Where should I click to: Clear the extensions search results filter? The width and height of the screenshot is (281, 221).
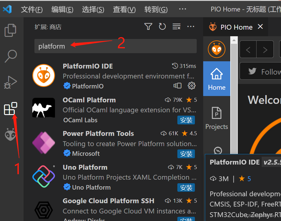click(176, 27)
